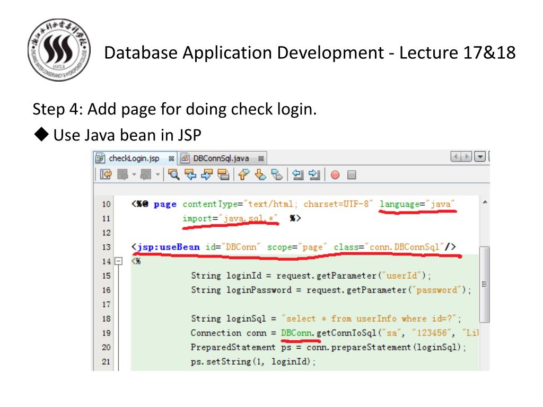
Task: Click the JSP file icon on checkLogin tab
Action: tap(100, 158)
